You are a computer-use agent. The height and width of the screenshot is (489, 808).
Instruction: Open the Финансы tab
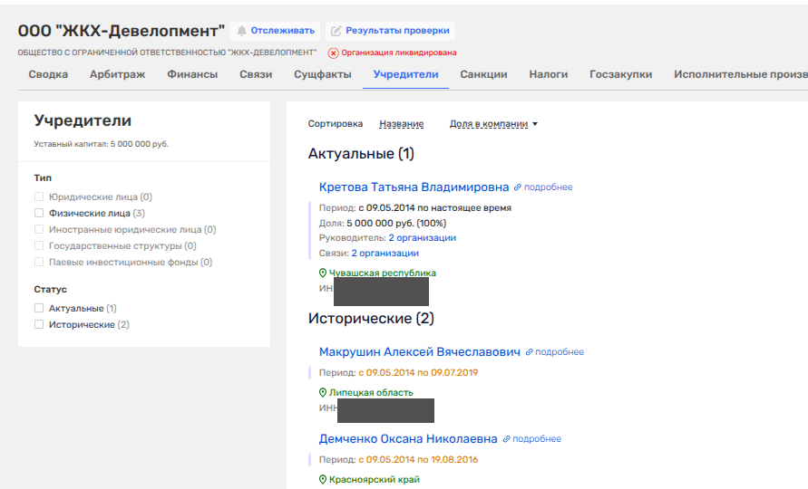192,74
